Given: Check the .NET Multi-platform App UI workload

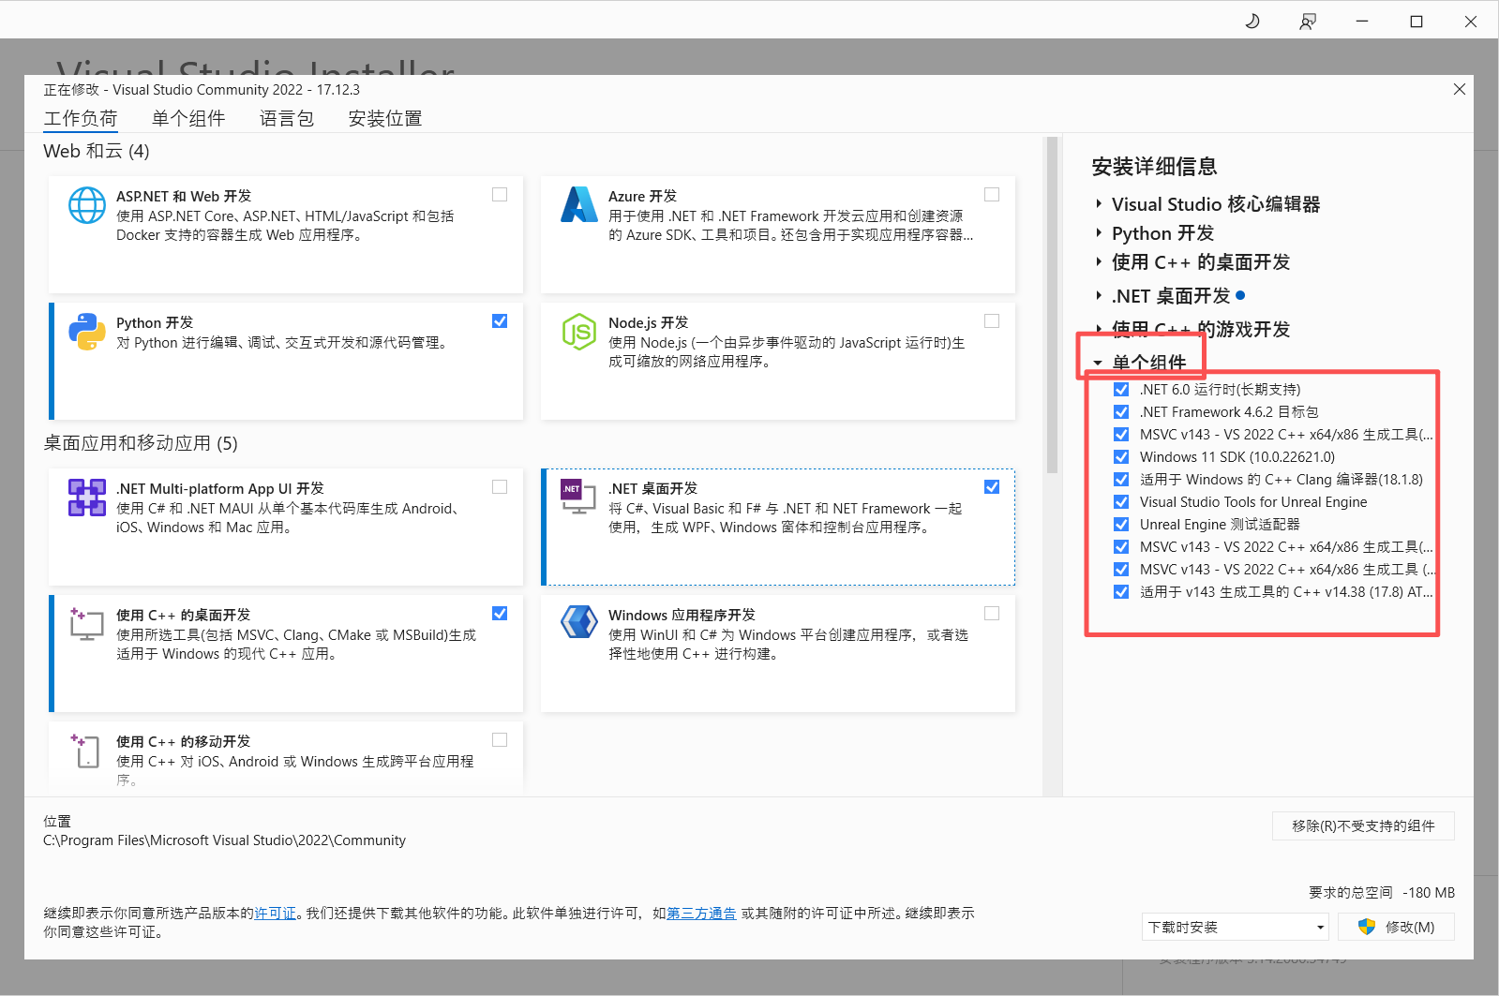Looking at the screenshot, I should pos(500,487).
